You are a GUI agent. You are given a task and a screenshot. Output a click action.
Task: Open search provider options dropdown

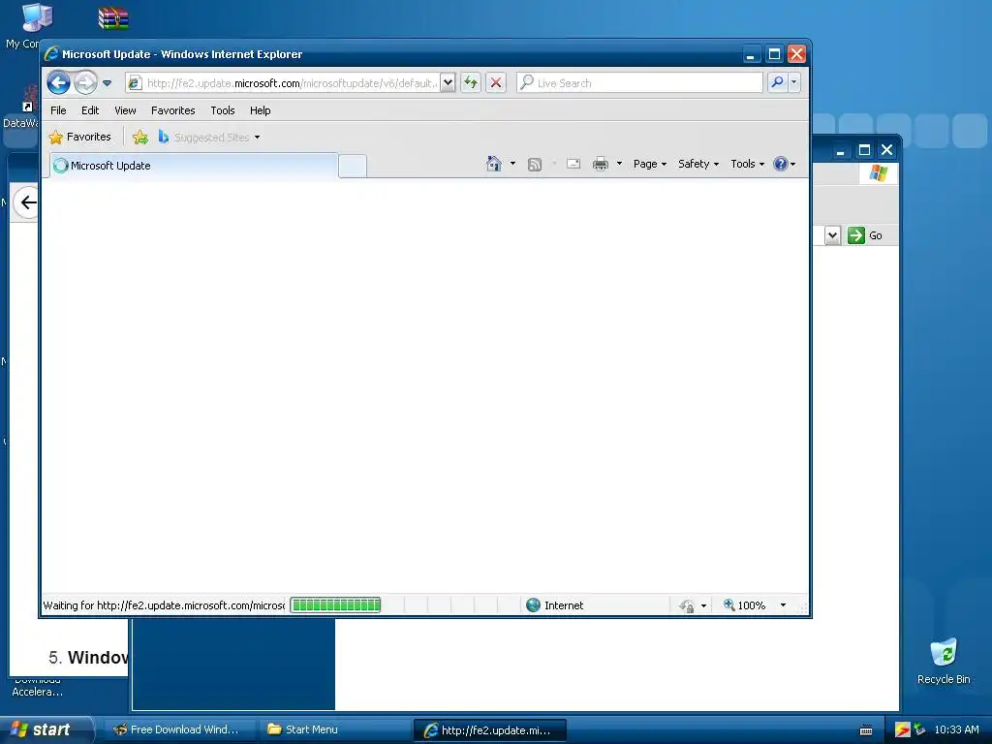[x=794, y=82]
